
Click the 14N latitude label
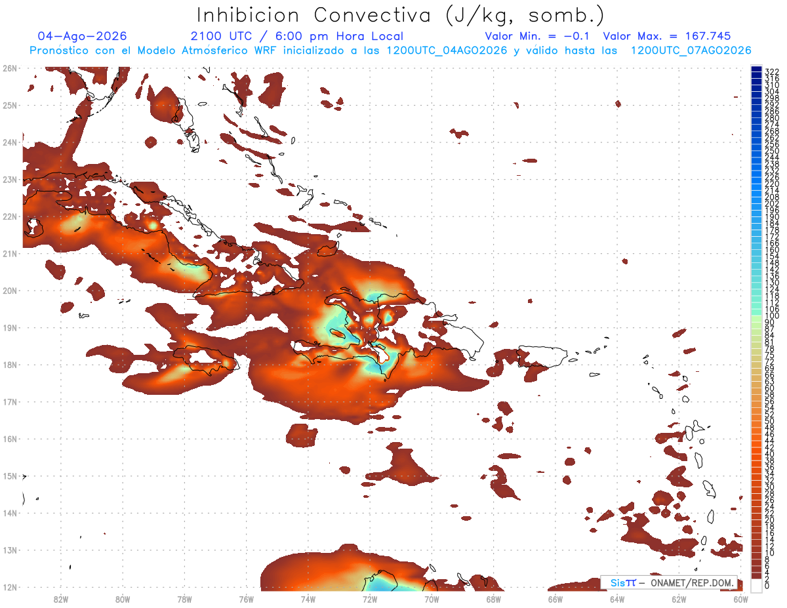tap(10, 513)
